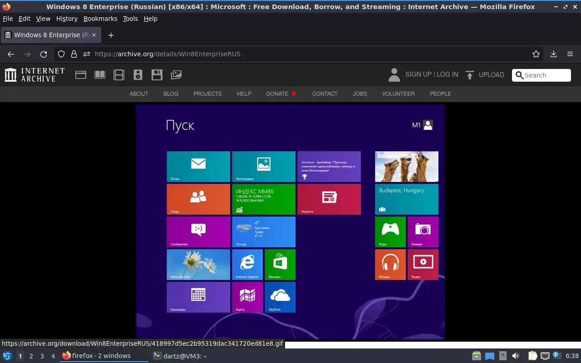Open the Texts book icon
Viewport: 581px width, 363px height.
pos(100,75)
